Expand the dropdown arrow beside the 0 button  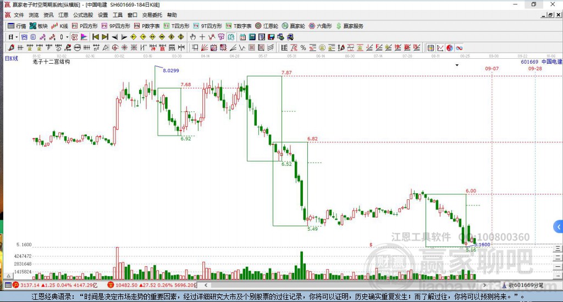pos(67,37)
